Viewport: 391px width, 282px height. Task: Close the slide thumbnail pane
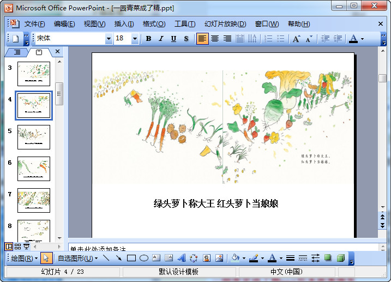tap(58, 51)
